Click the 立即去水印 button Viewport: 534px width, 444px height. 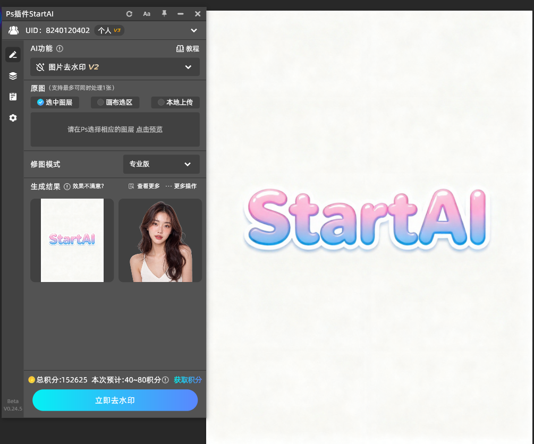tap(115, 400)
